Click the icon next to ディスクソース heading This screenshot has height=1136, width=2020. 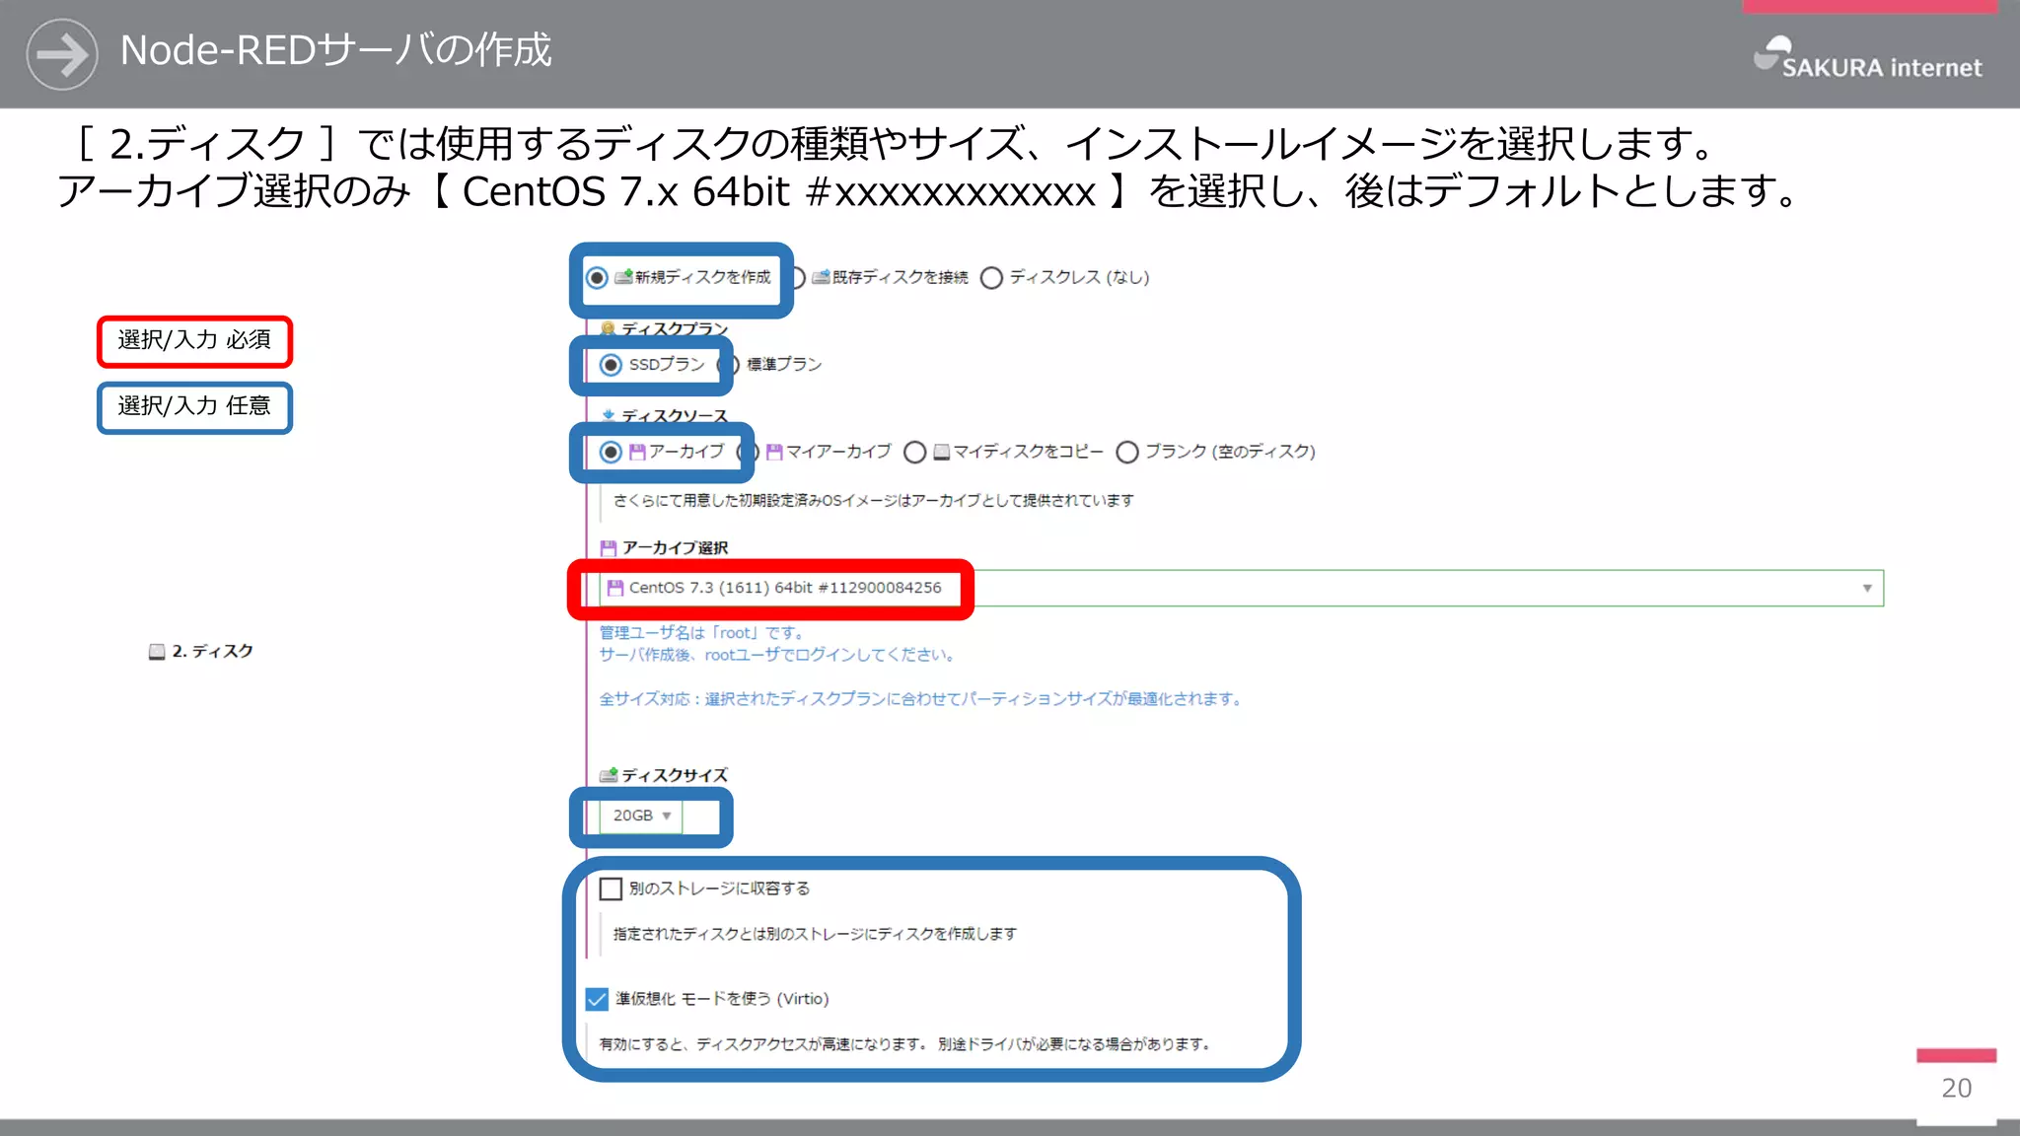[609, 415]
